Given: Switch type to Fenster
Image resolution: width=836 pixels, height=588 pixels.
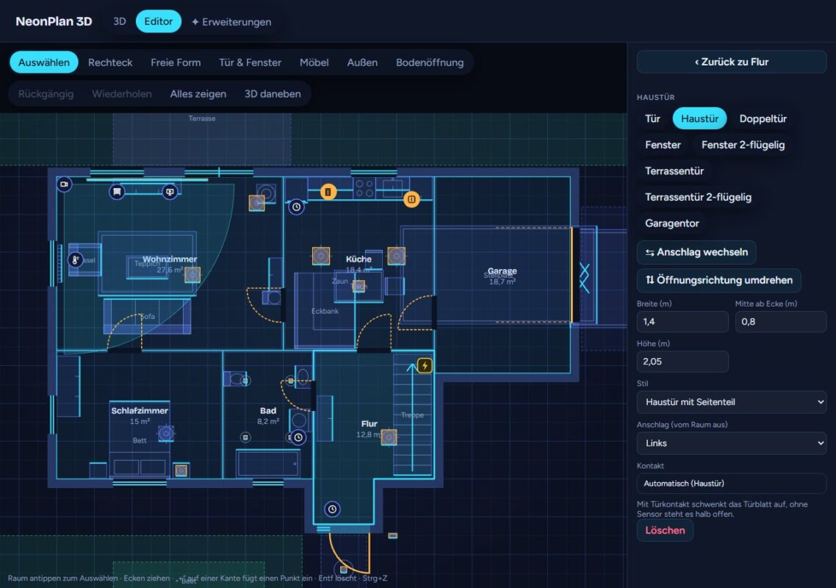Looking at the screenshot, I should coord(663,145).
